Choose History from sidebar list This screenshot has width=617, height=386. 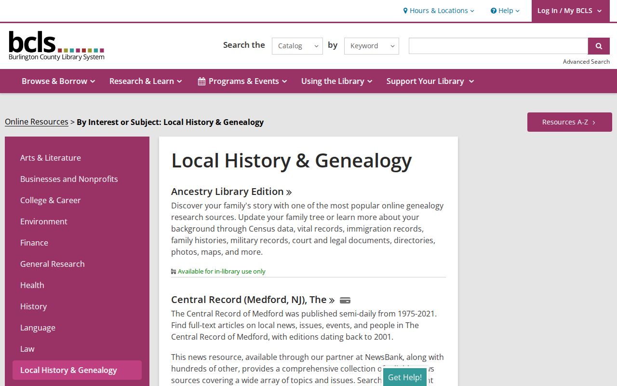pyautogui.click(x=33, y=306)
